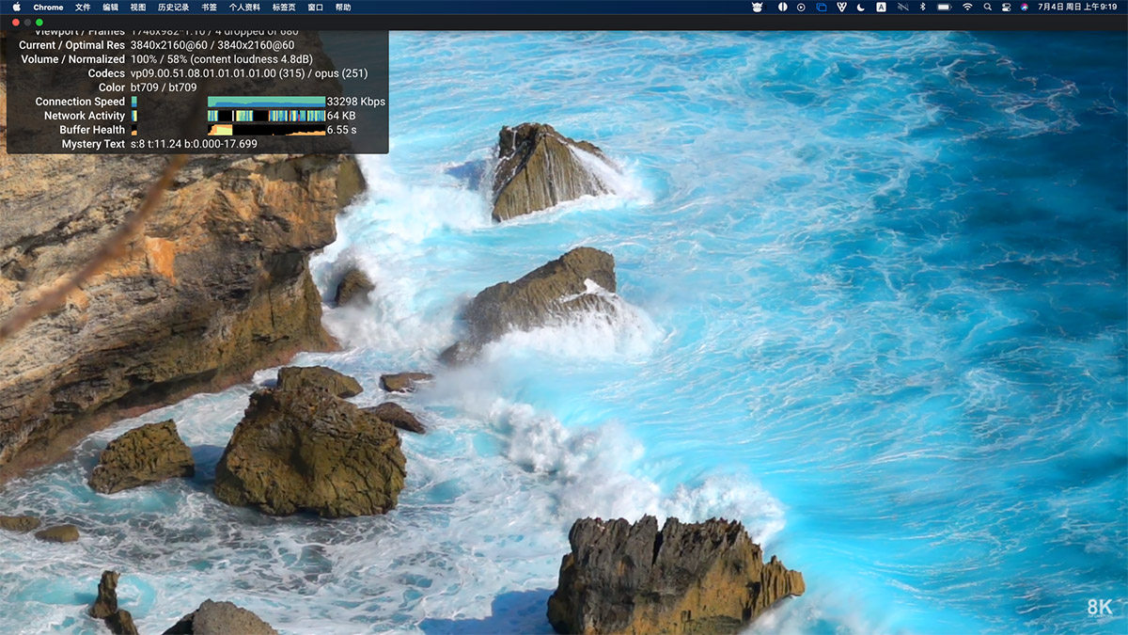Click the horned mask menu bar icon
Image resolution: width=1128 pixels, height=635 pixels.
click(760, 7)
